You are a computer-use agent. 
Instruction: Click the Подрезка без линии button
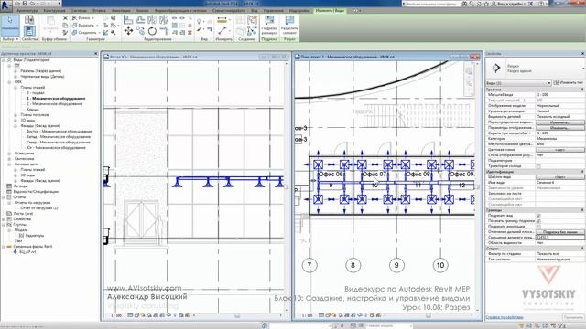(560, 232)
